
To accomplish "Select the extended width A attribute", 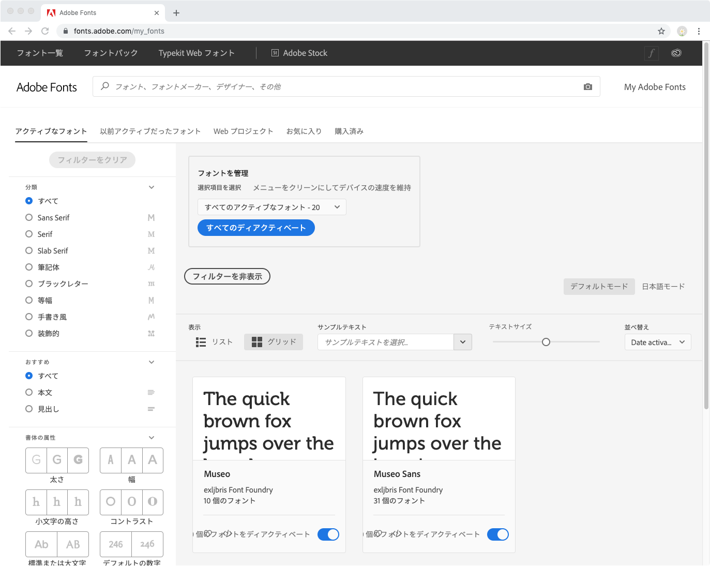I will [x=153, y=460].
